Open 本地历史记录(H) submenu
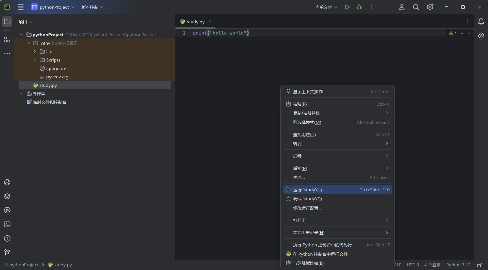Image resolution: width=488 pixels, height=270 pixels. pyautogui.click(x=338, y=232)
